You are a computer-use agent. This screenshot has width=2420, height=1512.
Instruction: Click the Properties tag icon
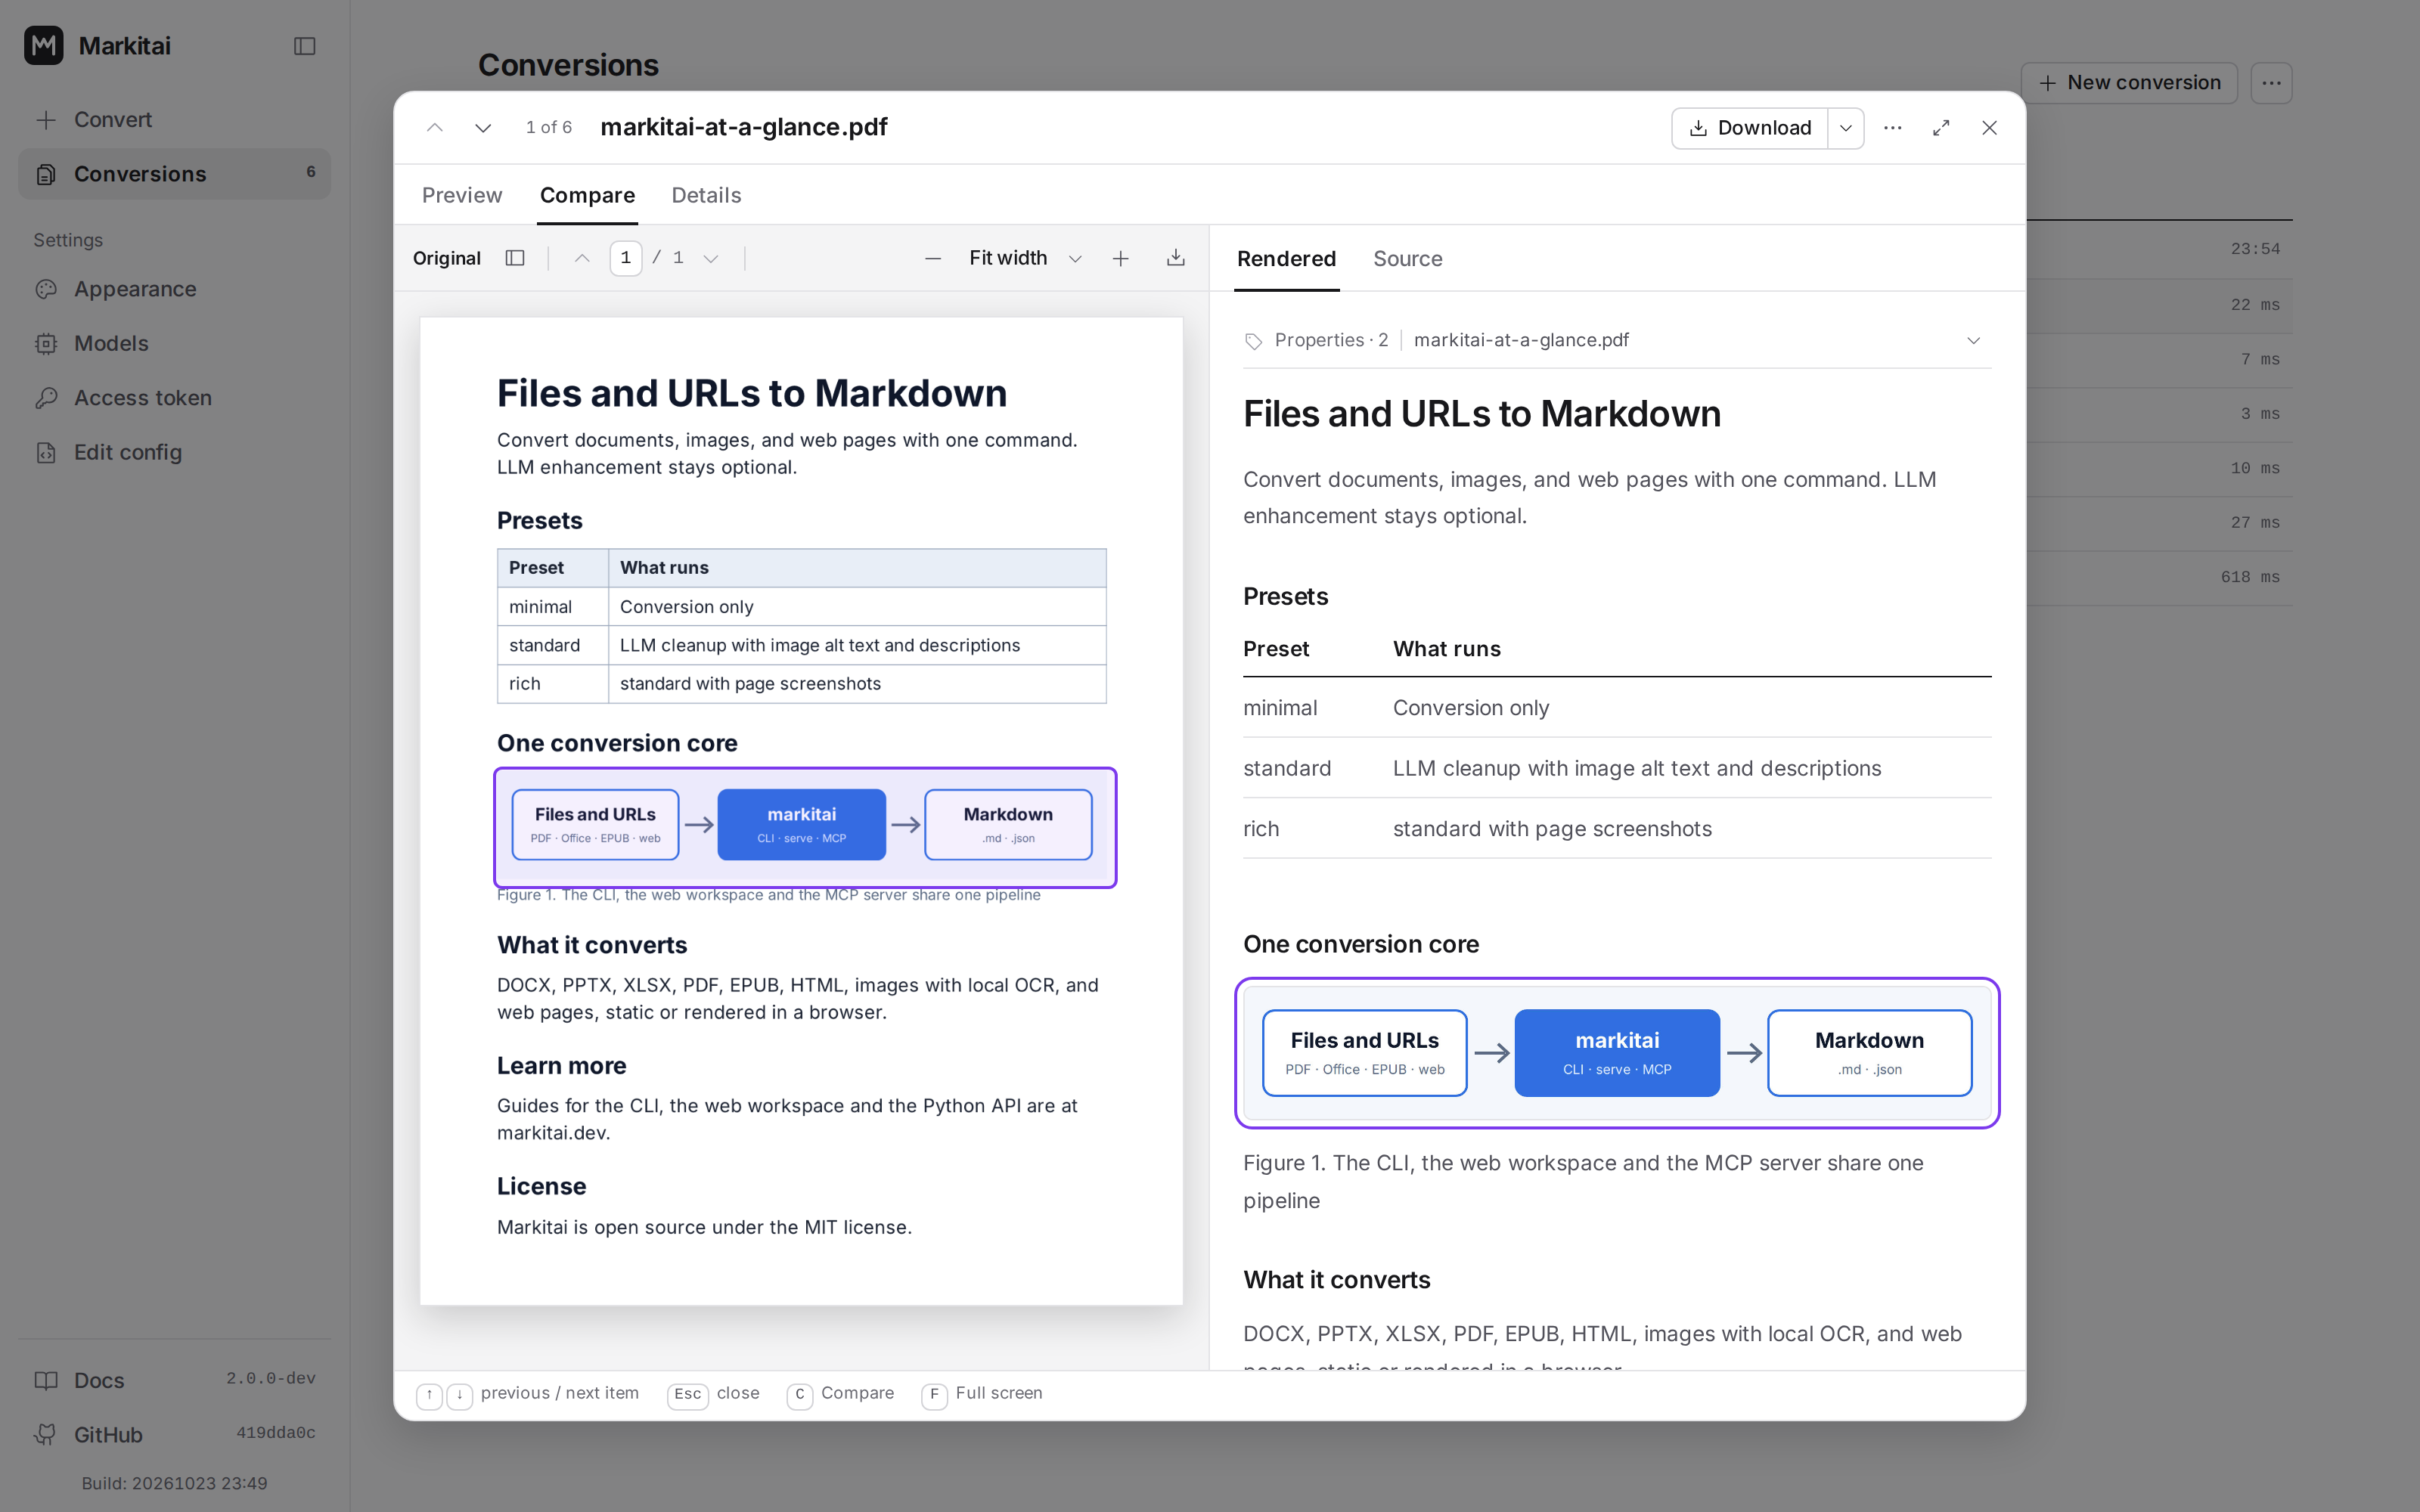[1254, 341]
